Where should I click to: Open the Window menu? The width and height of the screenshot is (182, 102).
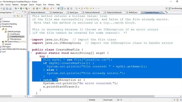(x=51, y=5)
